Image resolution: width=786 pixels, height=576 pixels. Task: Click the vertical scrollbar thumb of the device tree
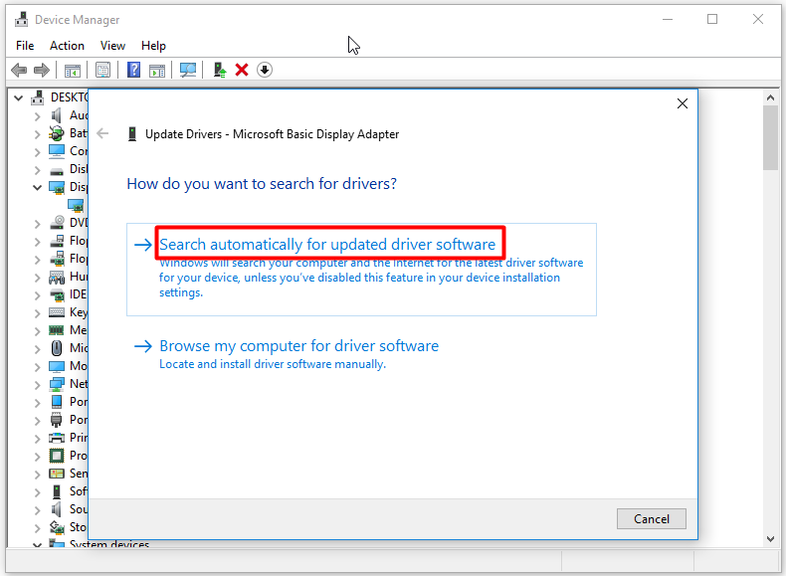[x=770, y=138]
